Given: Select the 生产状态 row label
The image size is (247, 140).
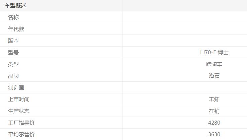Looking at the screenshot, I should [19, 111].
